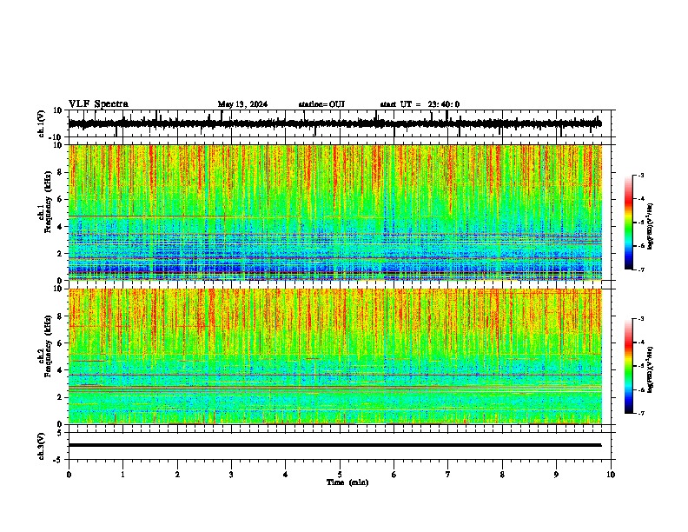This screenshot has width=688, height=532.
Task: Select the "start UT = 23:40:0" header text
Action: pos(420,104)
